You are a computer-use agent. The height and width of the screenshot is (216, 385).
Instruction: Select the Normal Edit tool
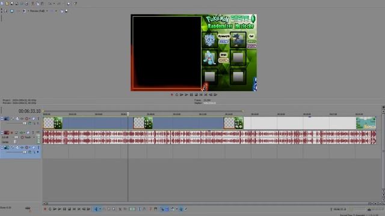click(96, 209)
